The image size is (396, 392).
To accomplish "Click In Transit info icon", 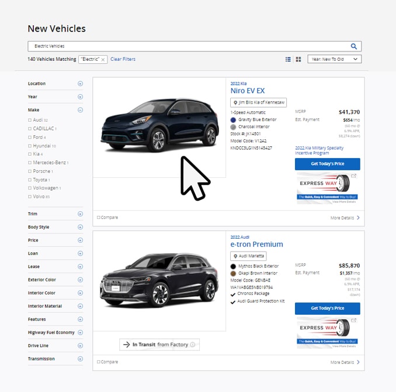I will (193, 345).
